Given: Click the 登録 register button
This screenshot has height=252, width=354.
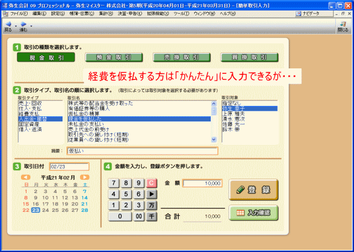Looking at the screenshot, I should click(x=253, y=190).
